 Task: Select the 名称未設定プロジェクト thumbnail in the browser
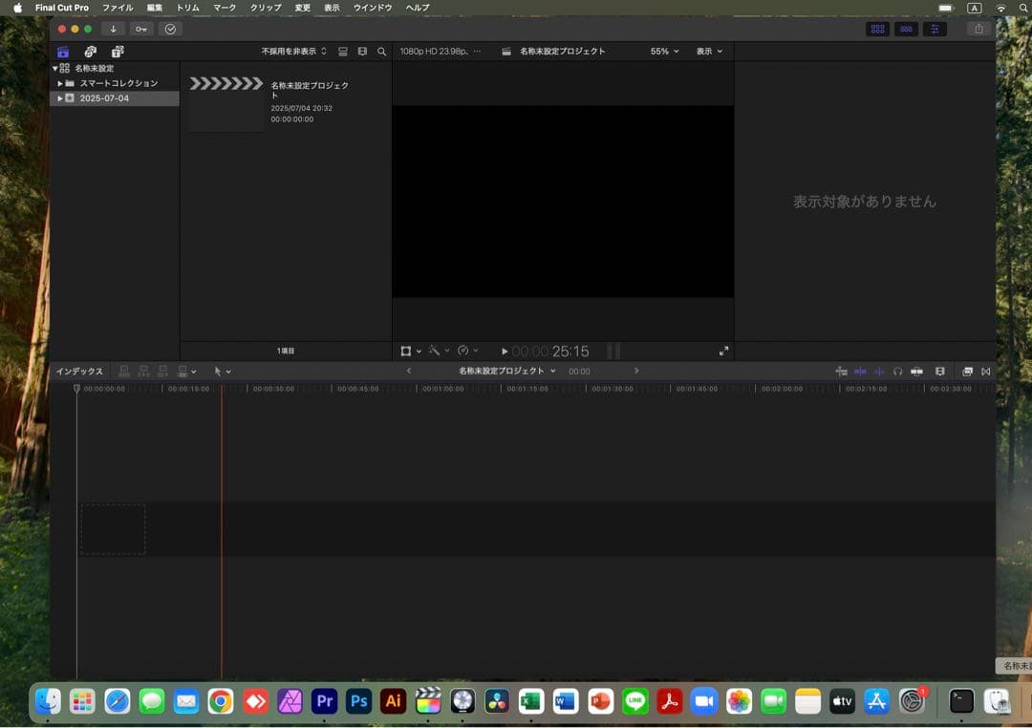226,98
